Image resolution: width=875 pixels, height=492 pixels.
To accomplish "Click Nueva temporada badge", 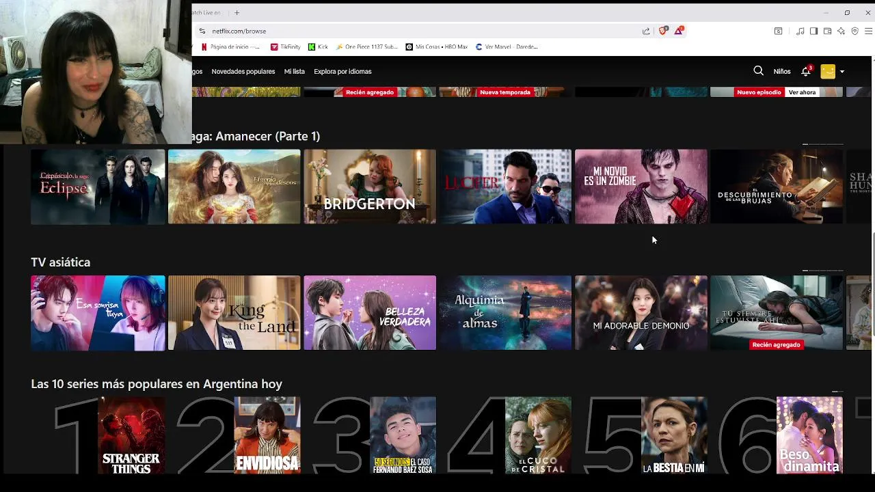I will coord(505,92).
